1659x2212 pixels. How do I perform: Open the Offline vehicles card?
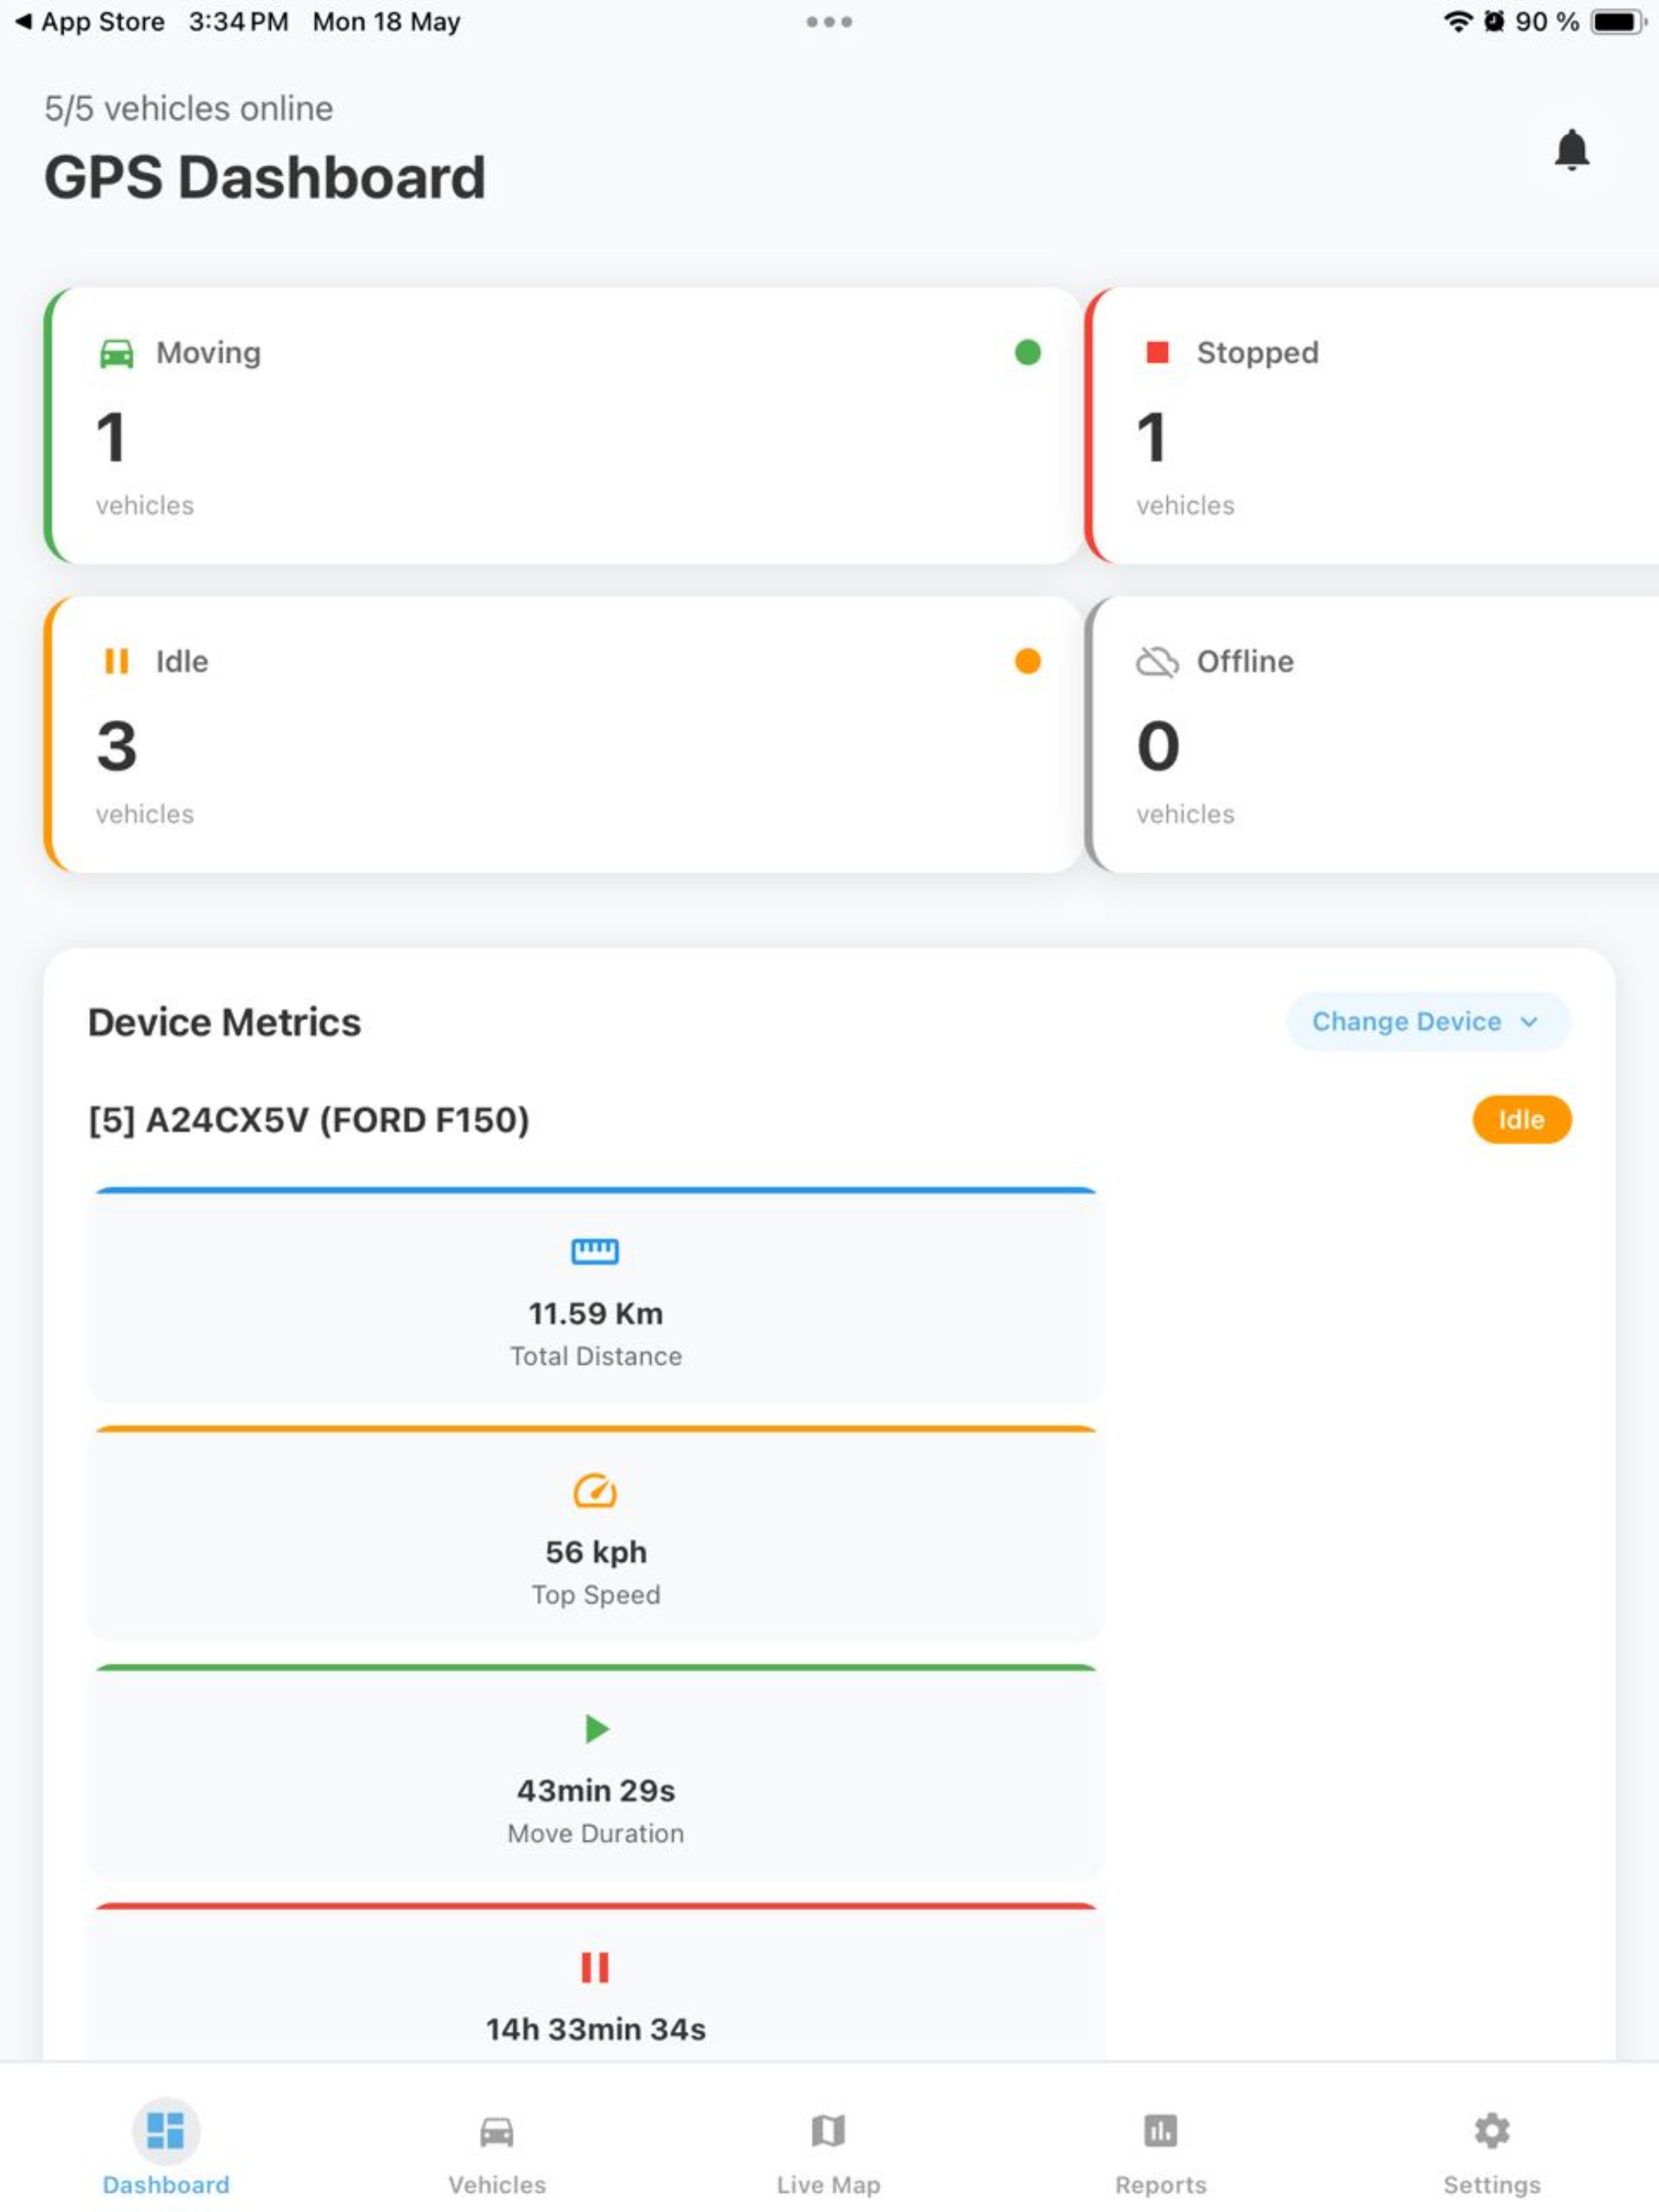coord(1372,735)
